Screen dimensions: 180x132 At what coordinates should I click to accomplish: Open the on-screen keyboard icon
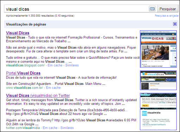tap(152, 9)
